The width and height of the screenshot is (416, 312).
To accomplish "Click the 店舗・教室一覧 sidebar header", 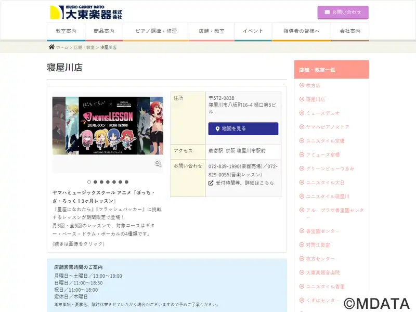I will click(331, 70).
